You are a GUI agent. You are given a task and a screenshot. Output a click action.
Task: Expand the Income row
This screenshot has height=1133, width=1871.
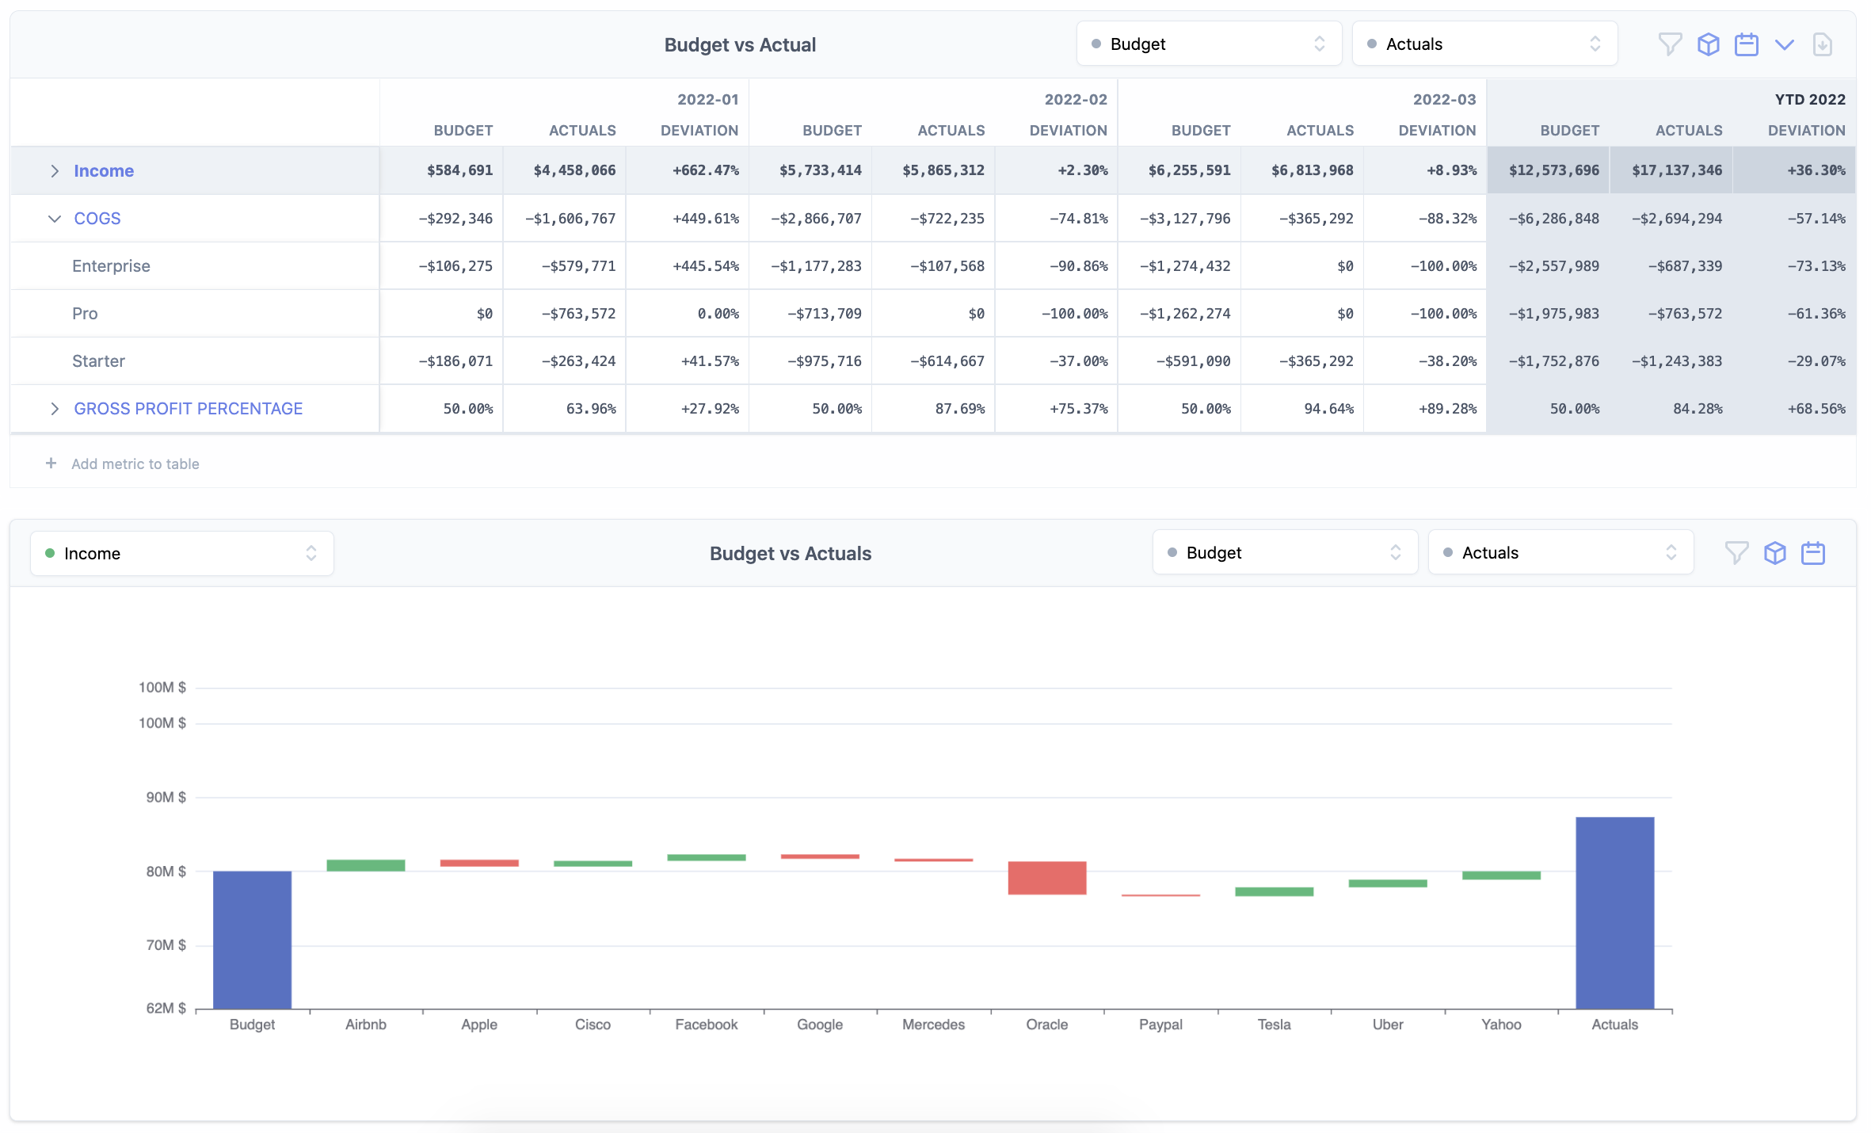[x=54, y=171]
